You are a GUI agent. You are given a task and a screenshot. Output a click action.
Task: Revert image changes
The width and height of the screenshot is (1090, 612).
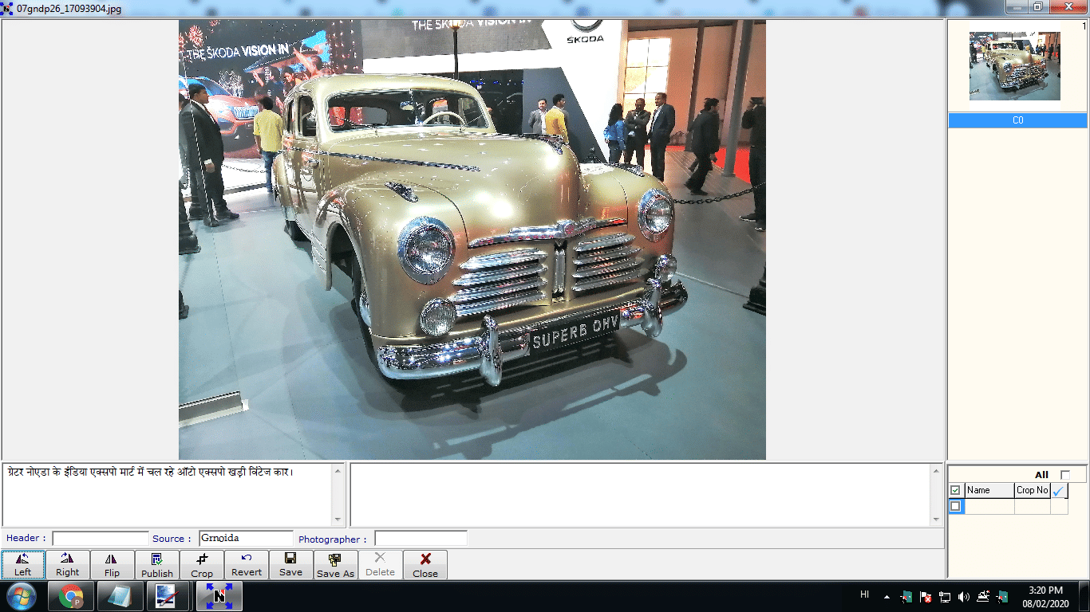[x=247, y=565]
